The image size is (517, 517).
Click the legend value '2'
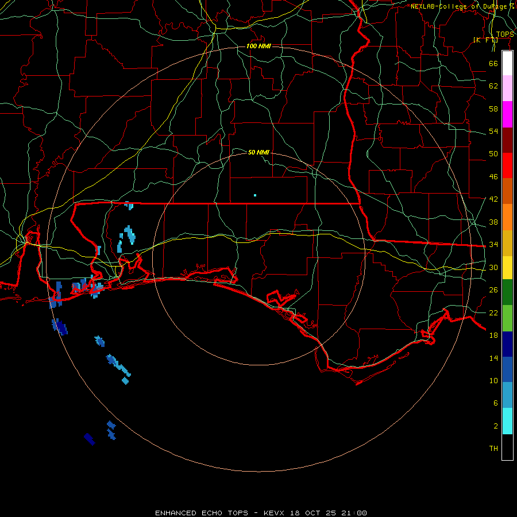click(496, 426)
